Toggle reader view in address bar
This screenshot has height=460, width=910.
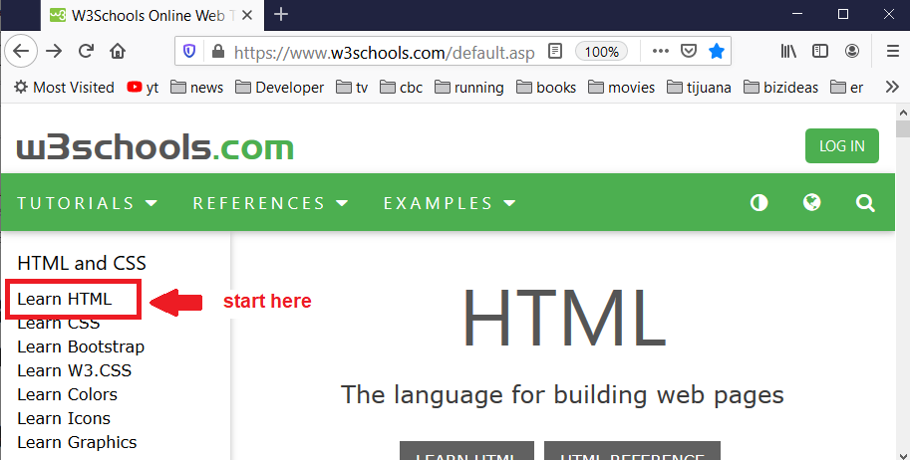coord(555,51)
